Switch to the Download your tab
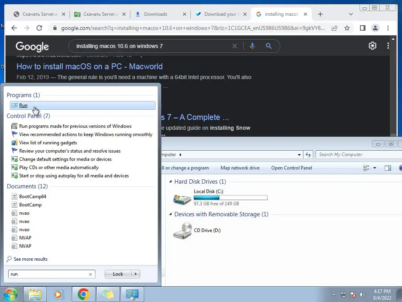 point(221,14)
